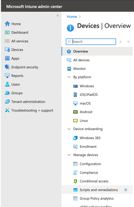Collapse the Device onboarding section
The height and width of the screenshot is (207, 134).
coord(69,129)
